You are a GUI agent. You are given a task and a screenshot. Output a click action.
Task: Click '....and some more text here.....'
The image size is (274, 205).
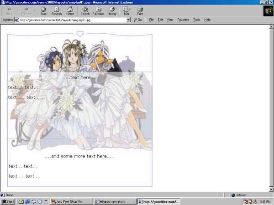[79, 156]
